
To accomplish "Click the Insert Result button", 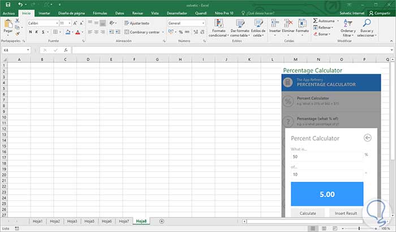I will (x=346, y=213).
